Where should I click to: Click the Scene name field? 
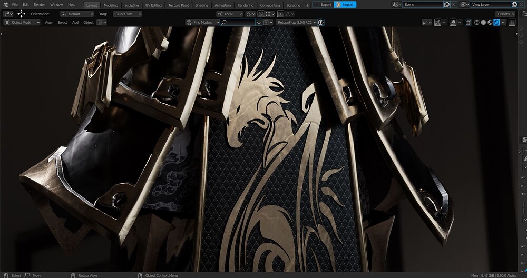coord(423,5)
